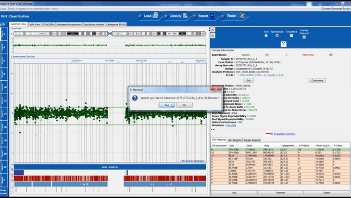The height and width of the screenshot is (198, 351).
Task: Sort by the P-Value column header
Action: (x=341, y=146)
